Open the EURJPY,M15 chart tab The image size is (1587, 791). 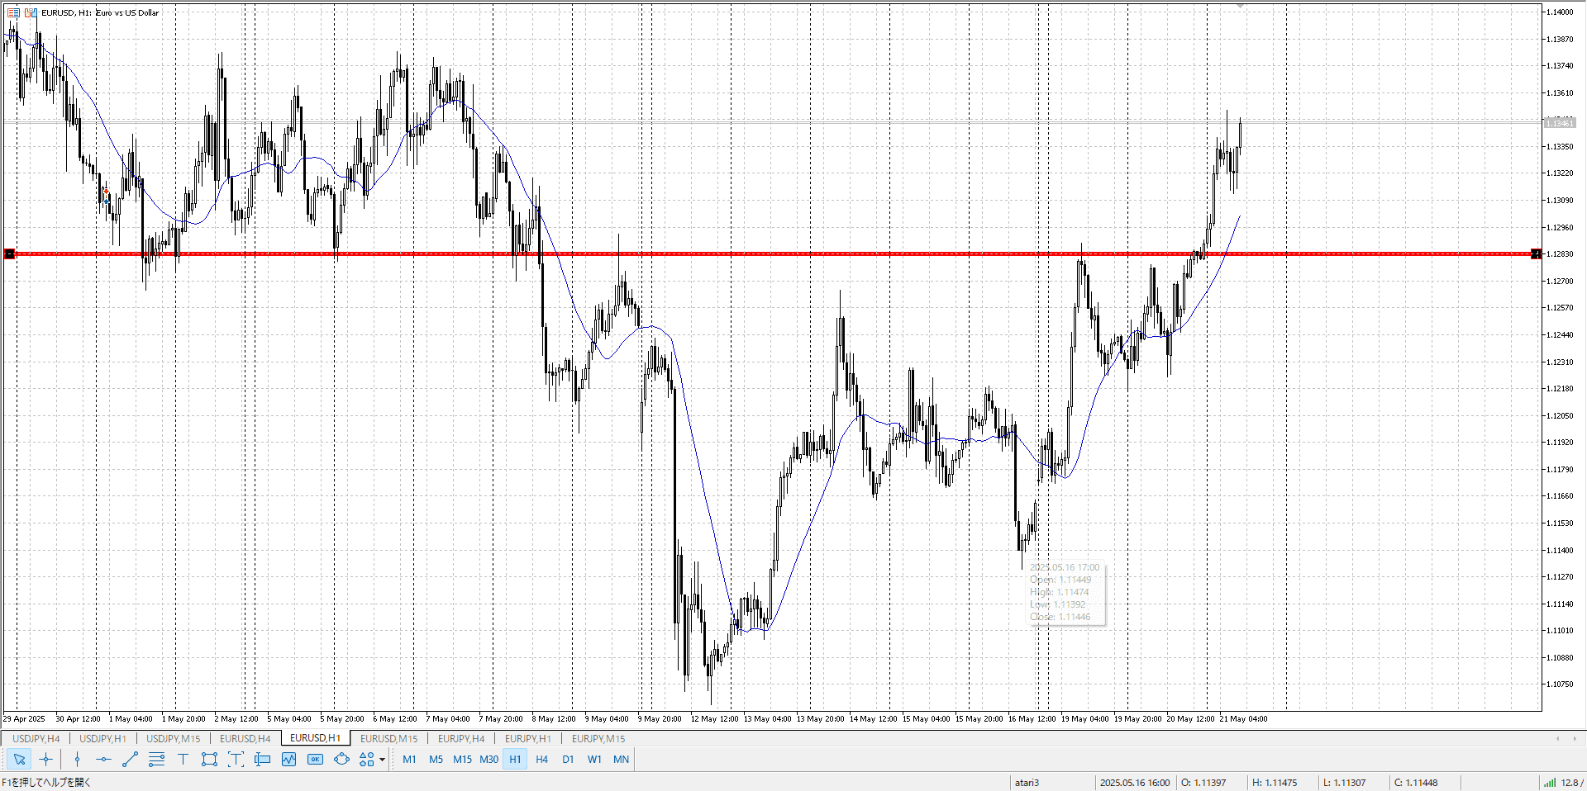[598, 738]
